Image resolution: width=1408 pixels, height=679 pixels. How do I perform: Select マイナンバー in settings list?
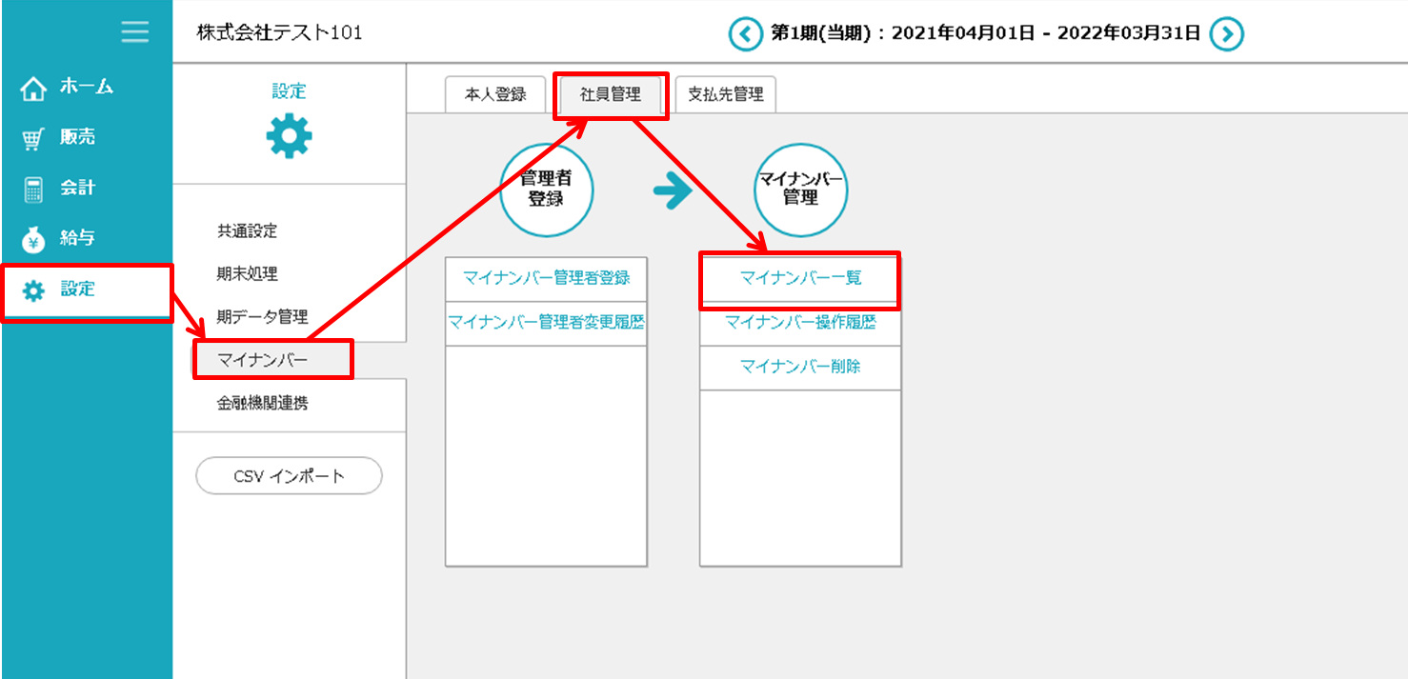[x=263, y=360]
